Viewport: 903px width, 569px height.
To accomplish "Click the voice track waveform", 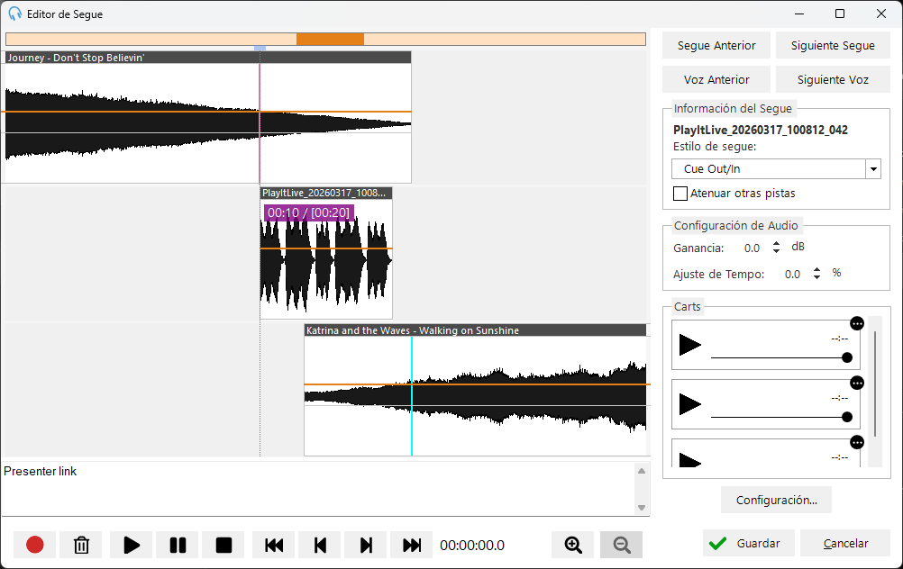I will (x=326, y=259).
